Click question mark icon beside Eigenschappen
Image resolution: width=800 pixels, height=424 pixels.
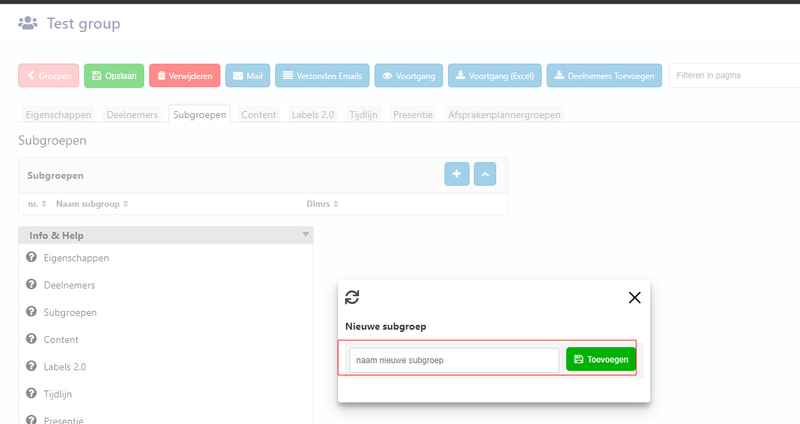click(31, 257)
